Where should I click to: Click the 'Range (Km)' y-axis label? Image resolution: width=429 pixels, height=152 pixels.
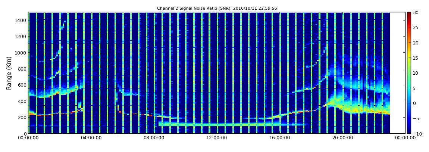[9, 73]
